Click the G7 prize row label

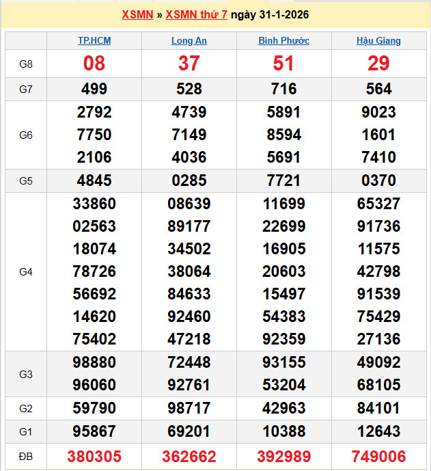click(x=26, y=90)
